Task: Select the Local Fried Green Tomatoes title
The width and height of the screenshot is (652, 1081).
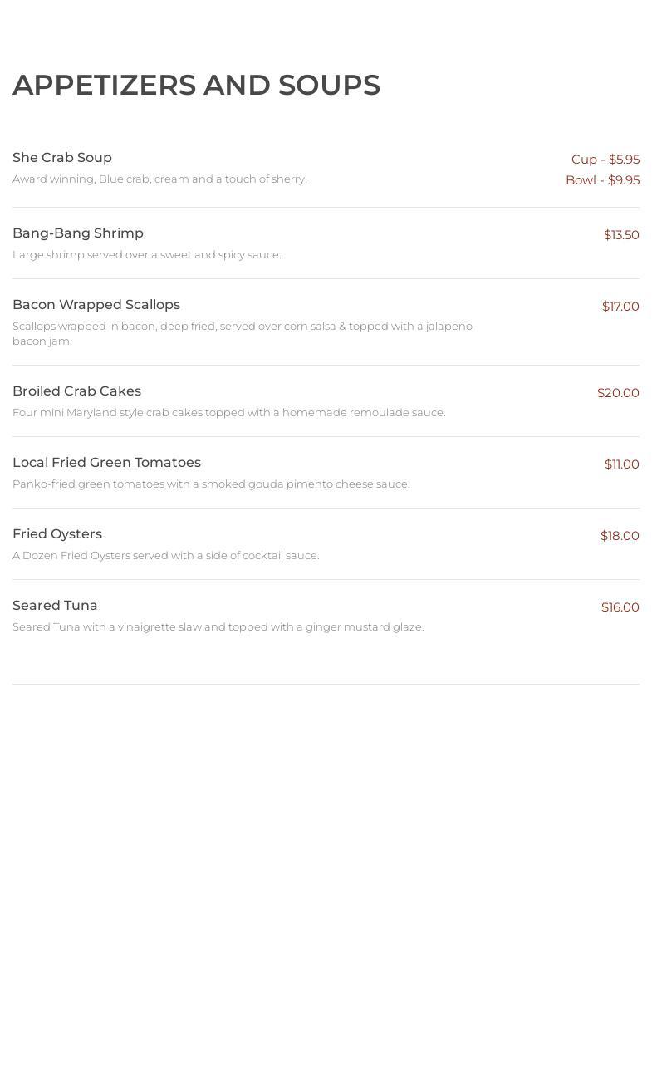Action: click(106, 463)
